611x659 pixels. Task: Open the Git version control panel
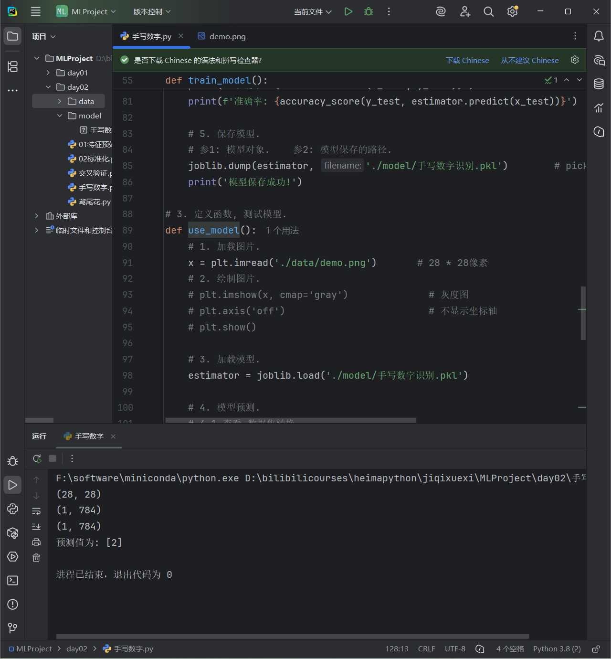pyautogui.click(x=13, y=628)
